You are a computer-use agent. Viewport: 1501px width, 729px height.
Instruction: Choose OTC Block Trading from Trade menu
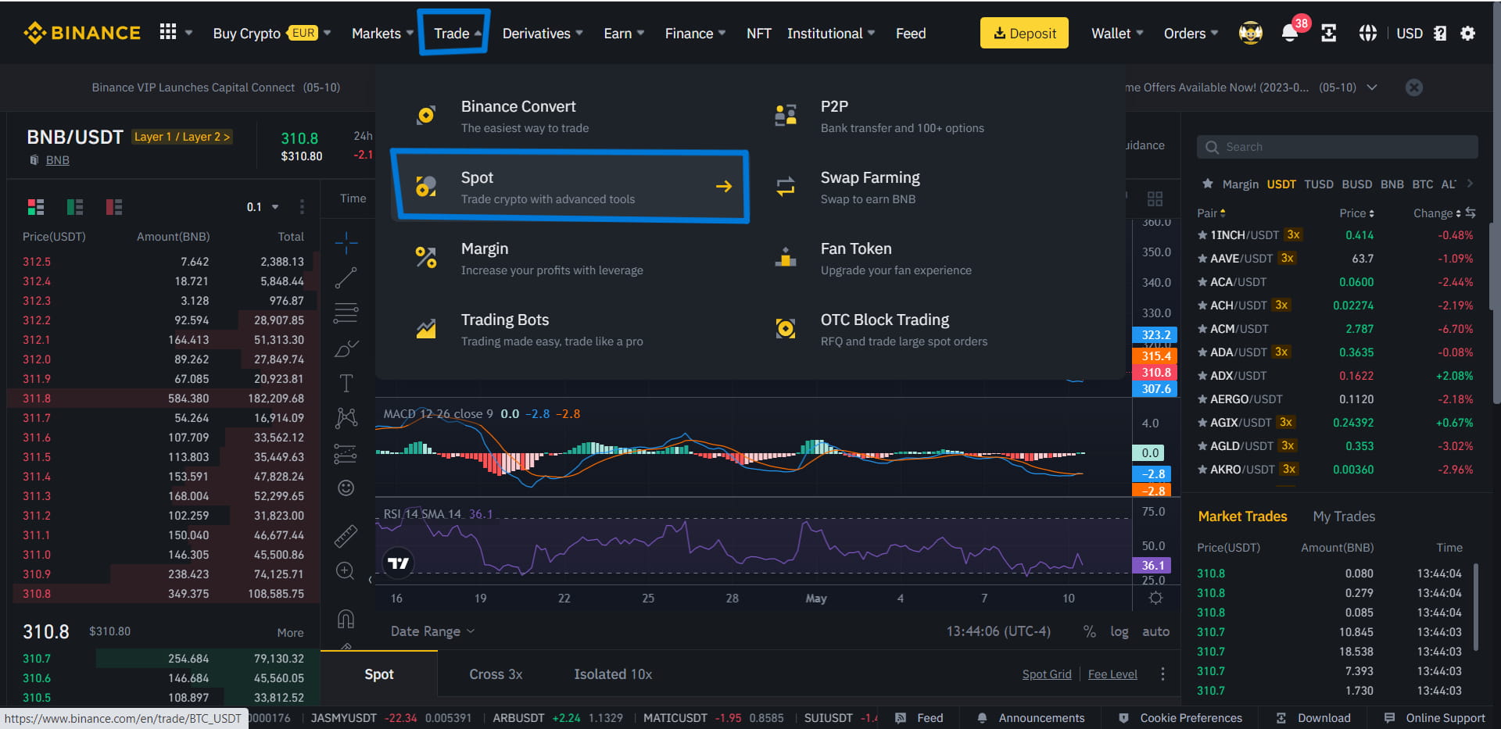pos(930,329)
